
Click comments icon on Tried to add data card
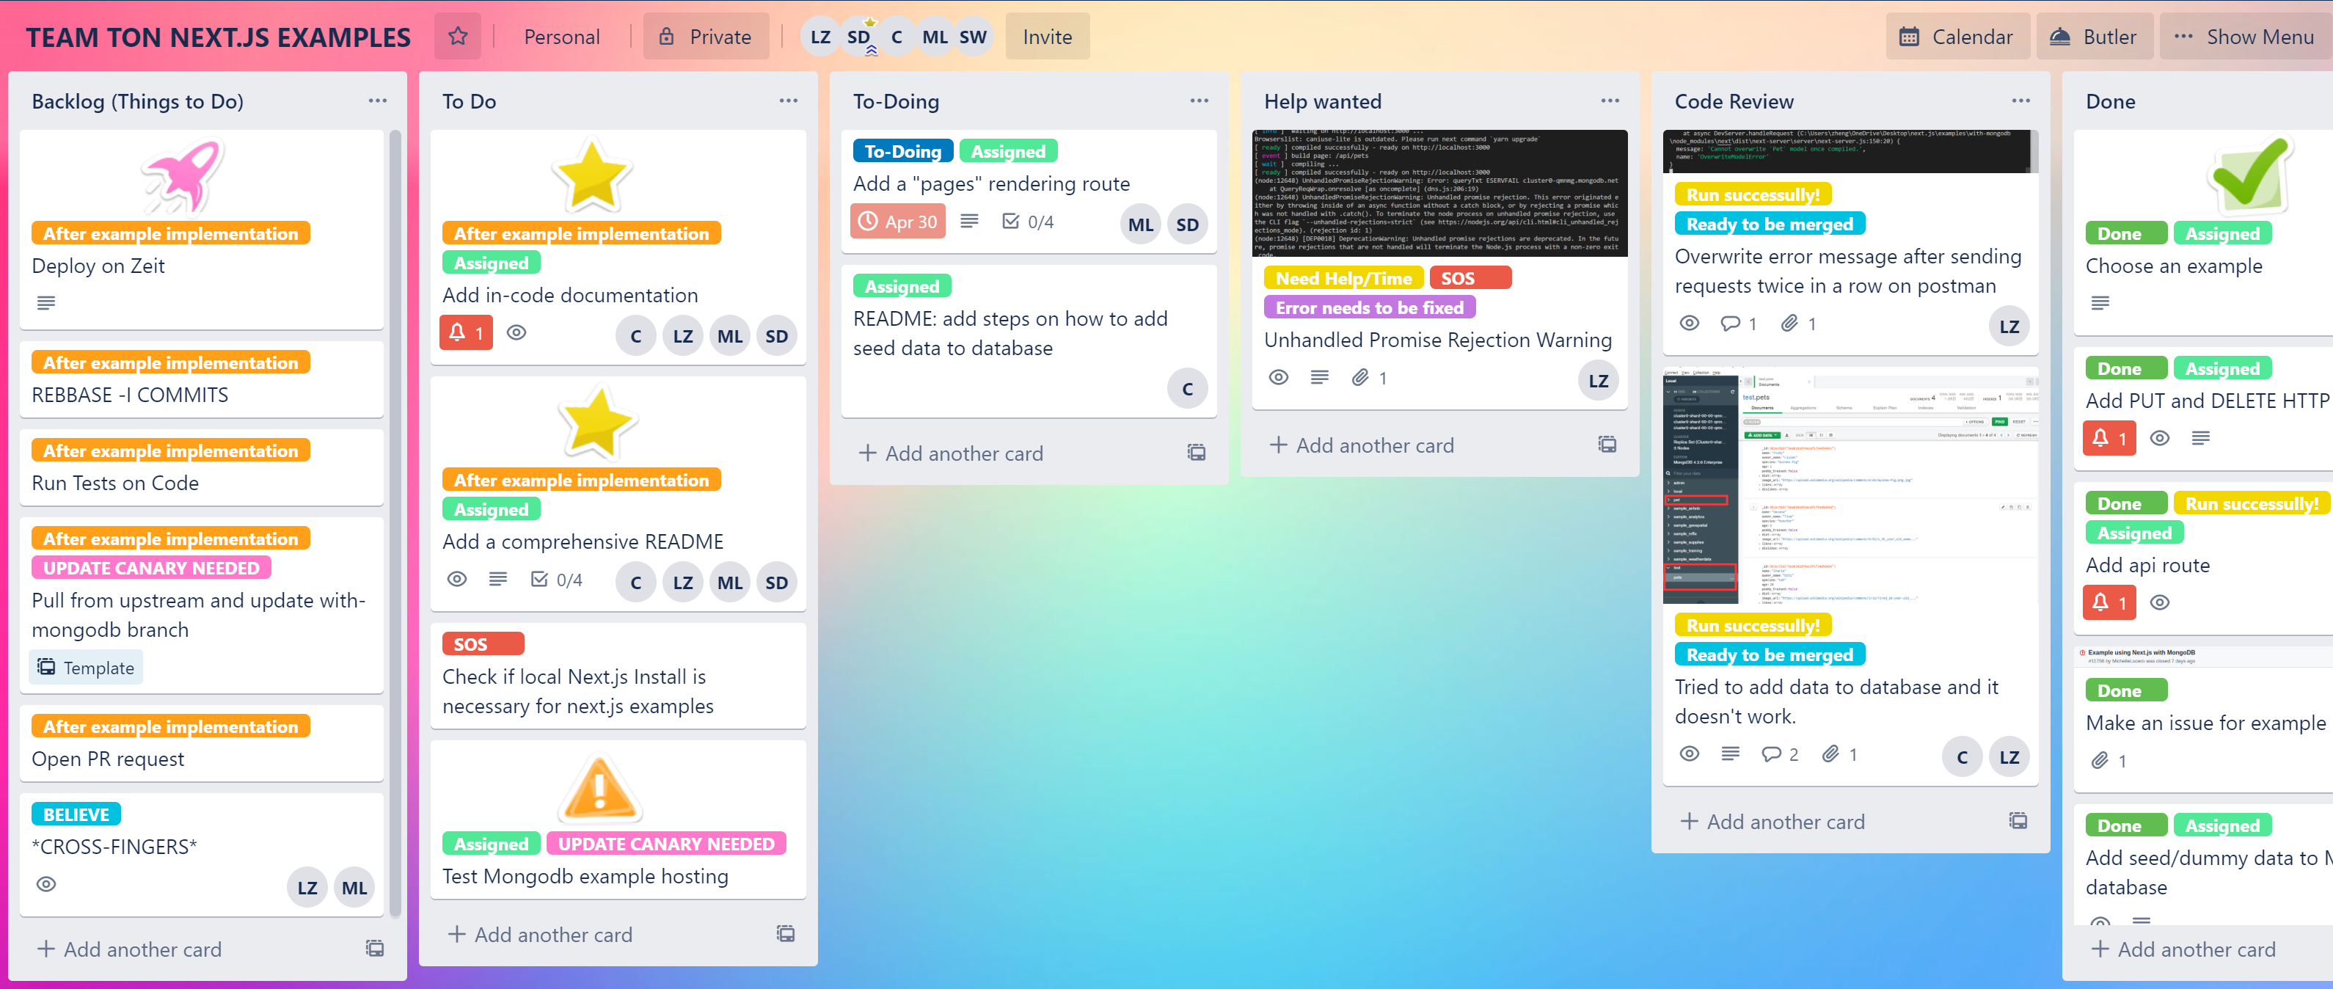tap(1772, 754)
